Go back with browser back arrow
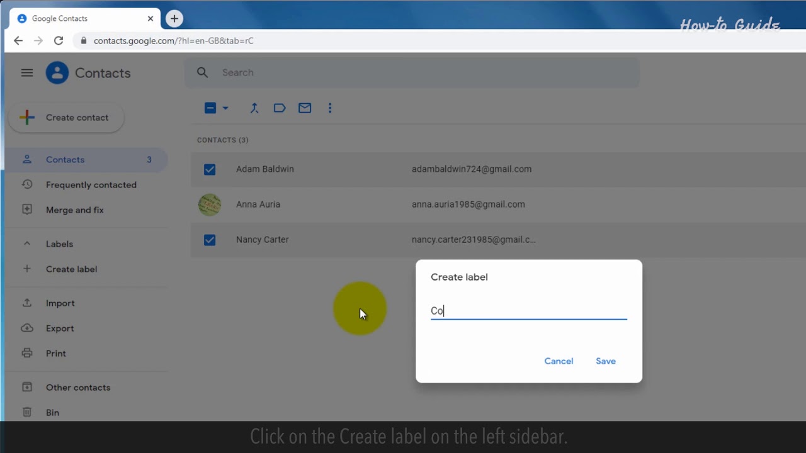 18,40
